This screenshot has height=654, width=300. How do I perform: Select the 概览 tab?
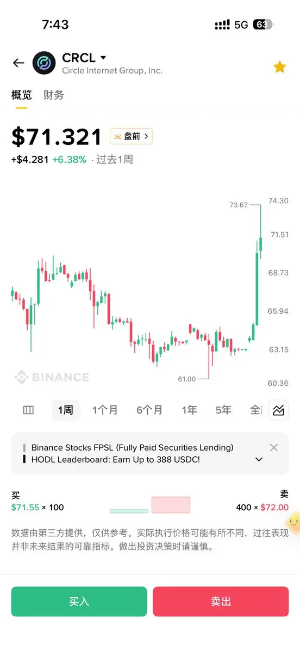(22, 95)
